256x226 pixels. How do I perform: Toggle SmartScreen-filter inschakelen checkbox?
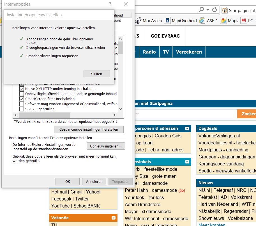pyautogui.click(x=22, y=99)
